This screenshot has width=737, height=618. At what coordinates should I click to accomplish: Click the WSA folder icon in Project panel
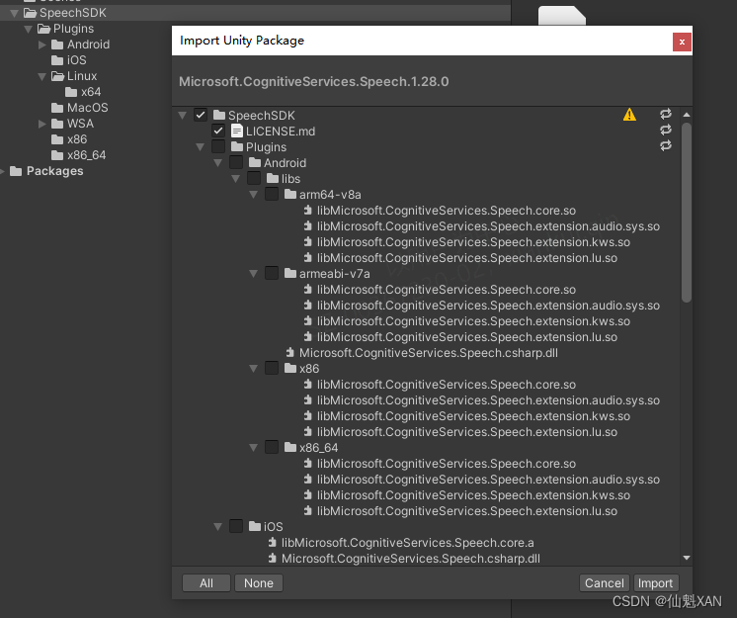pyautogui.click(x=57, y=124)
